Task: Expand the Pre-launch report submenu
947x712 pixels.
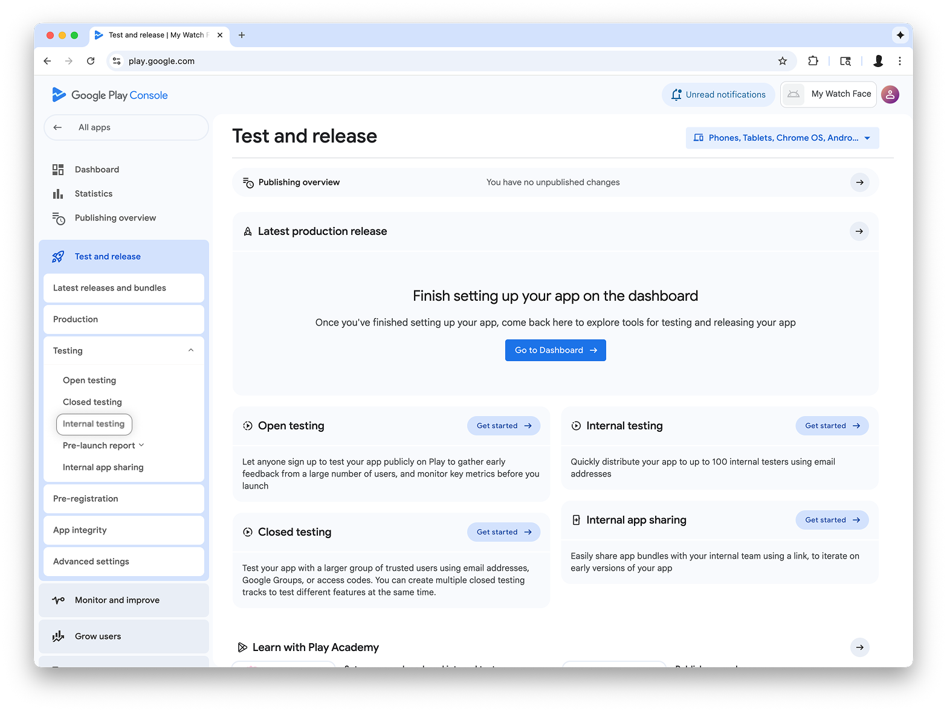Action: click(141, 446)
